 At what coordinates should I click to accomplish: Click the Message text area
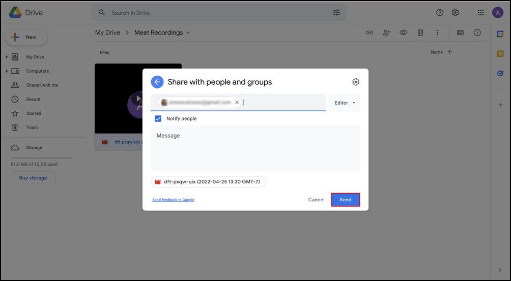255,148
